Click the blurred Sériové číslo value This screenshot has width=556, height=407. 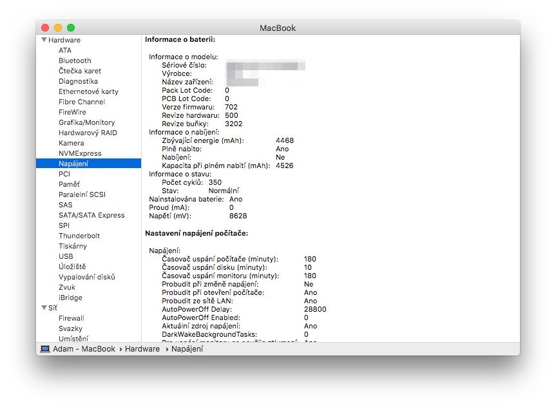tap(265, 66)
